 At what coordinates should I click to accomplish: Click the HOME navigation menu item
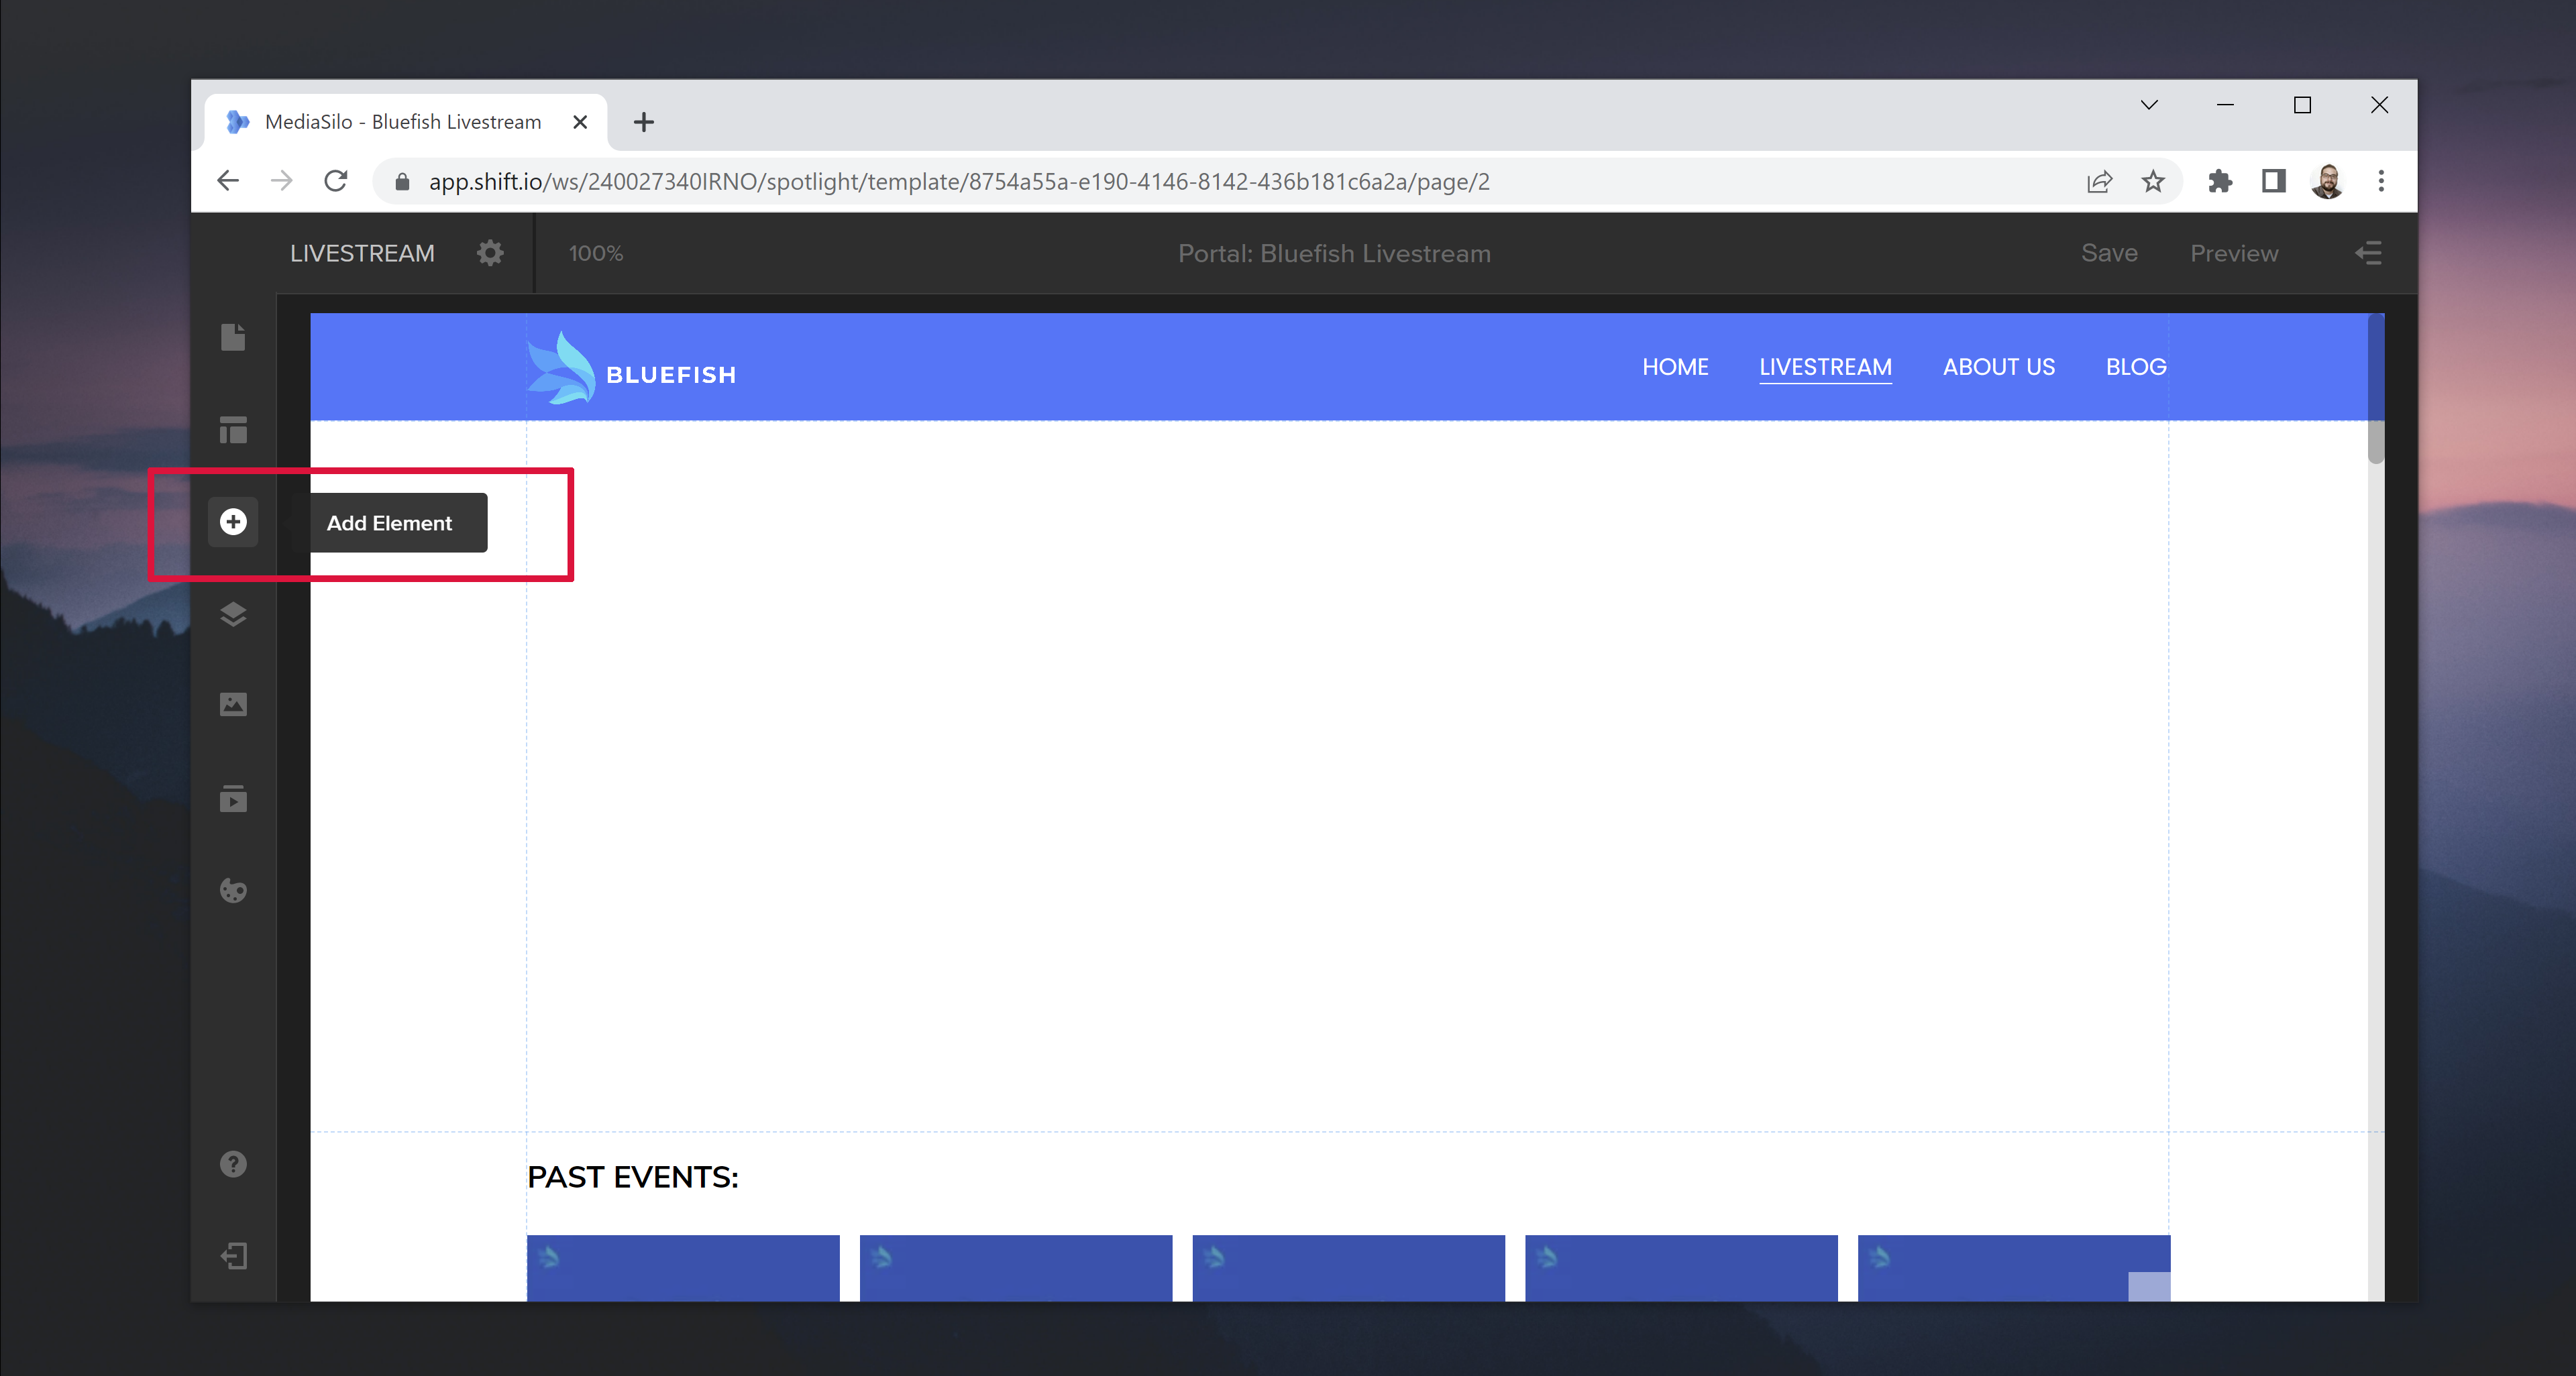(1675, 367)
